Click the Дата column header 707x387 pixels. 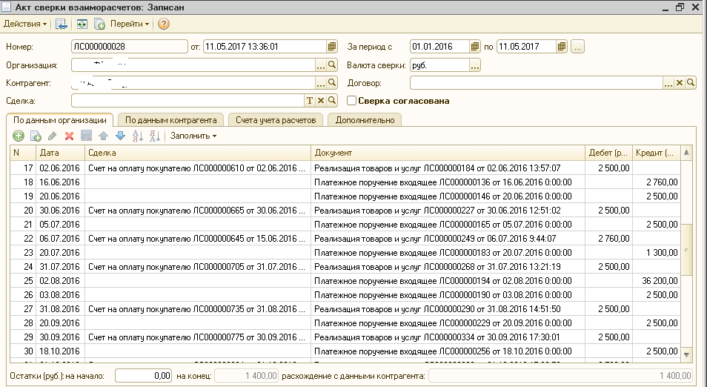(60, 153)
